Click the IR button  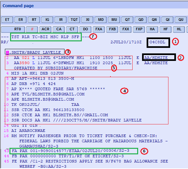click(61, 20)
